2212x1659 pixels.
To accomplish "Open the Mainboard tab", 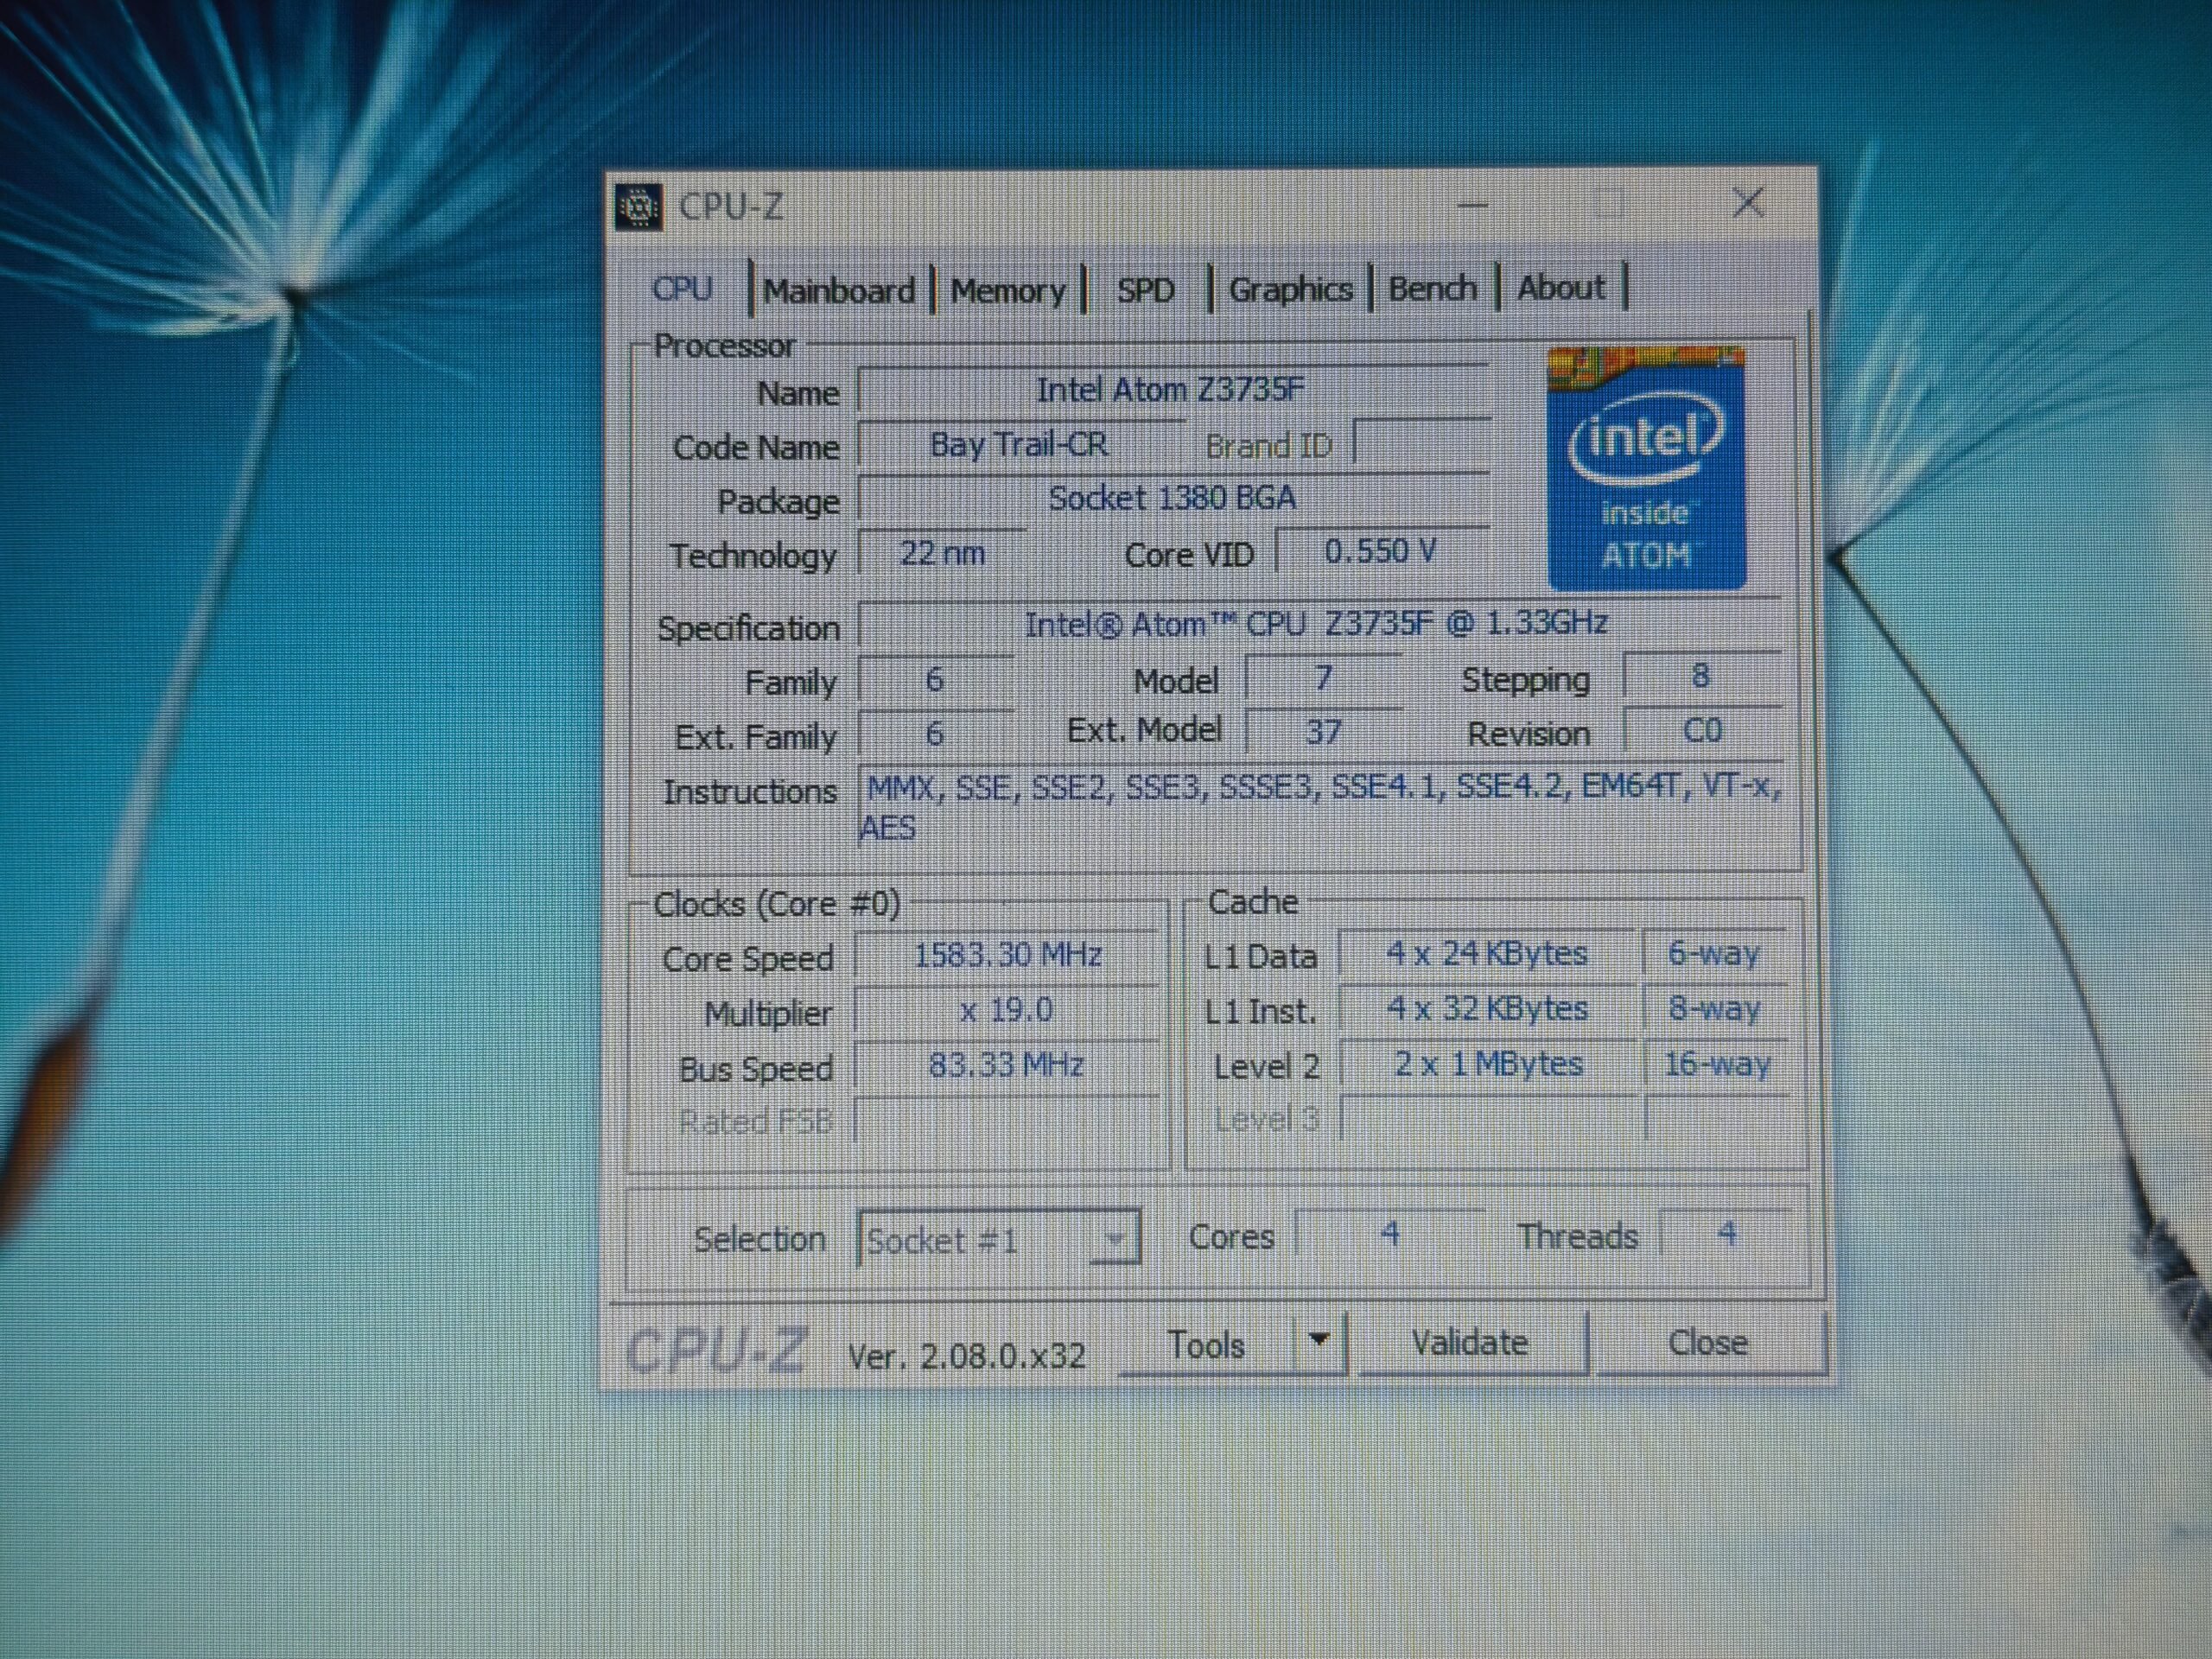I will click(839, 290).
